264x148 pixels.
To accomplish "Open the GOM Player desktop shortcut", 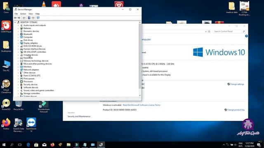I will coord(6,27).
